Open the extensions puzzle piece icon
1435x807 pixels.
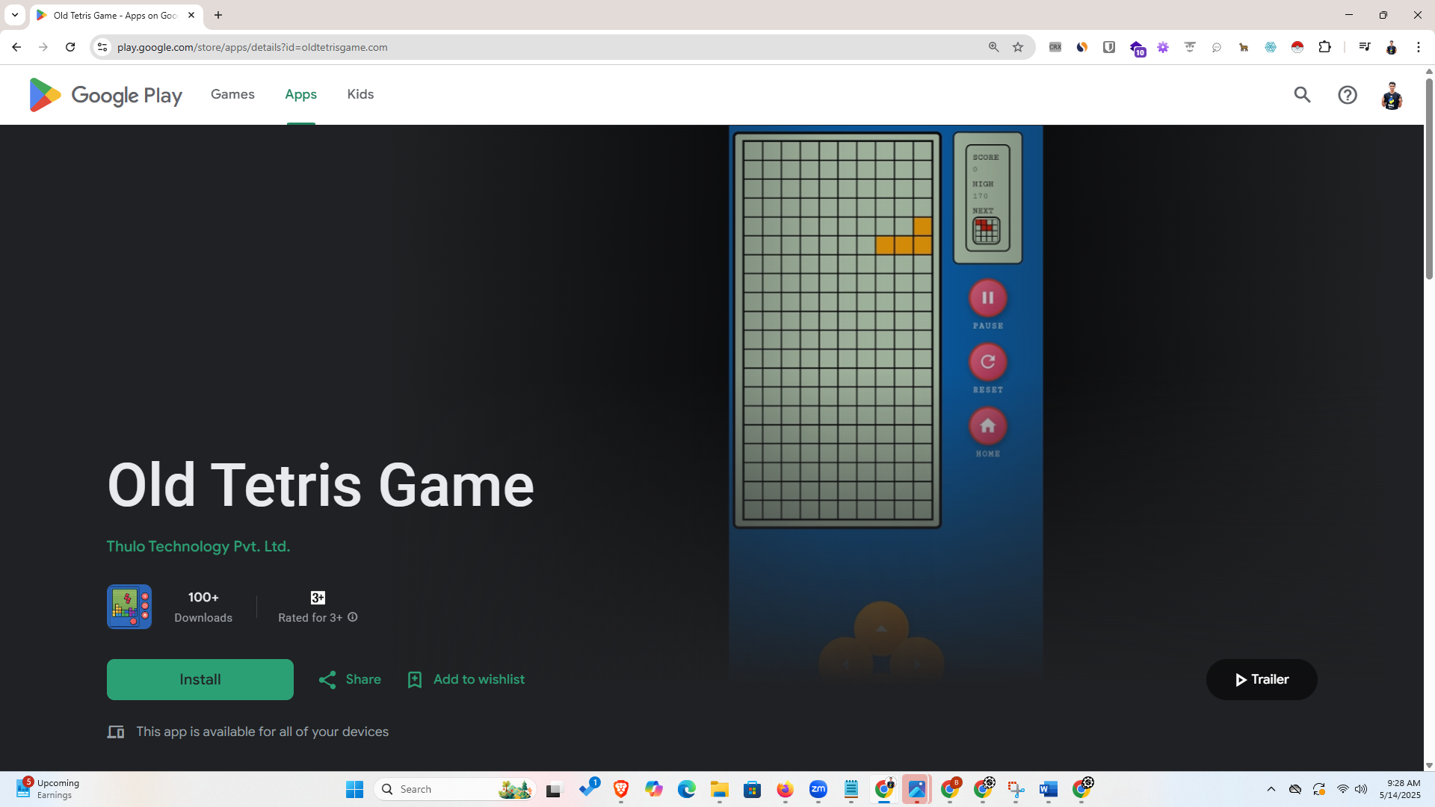point(1325,46)
